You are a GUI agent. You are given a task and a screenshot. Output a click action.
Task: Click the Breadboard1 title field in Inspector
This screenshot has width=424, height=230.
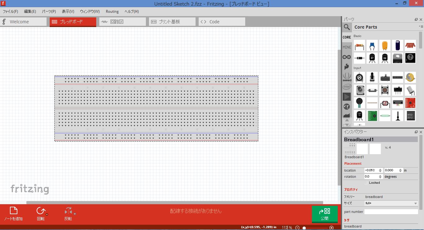click(381, 140)
